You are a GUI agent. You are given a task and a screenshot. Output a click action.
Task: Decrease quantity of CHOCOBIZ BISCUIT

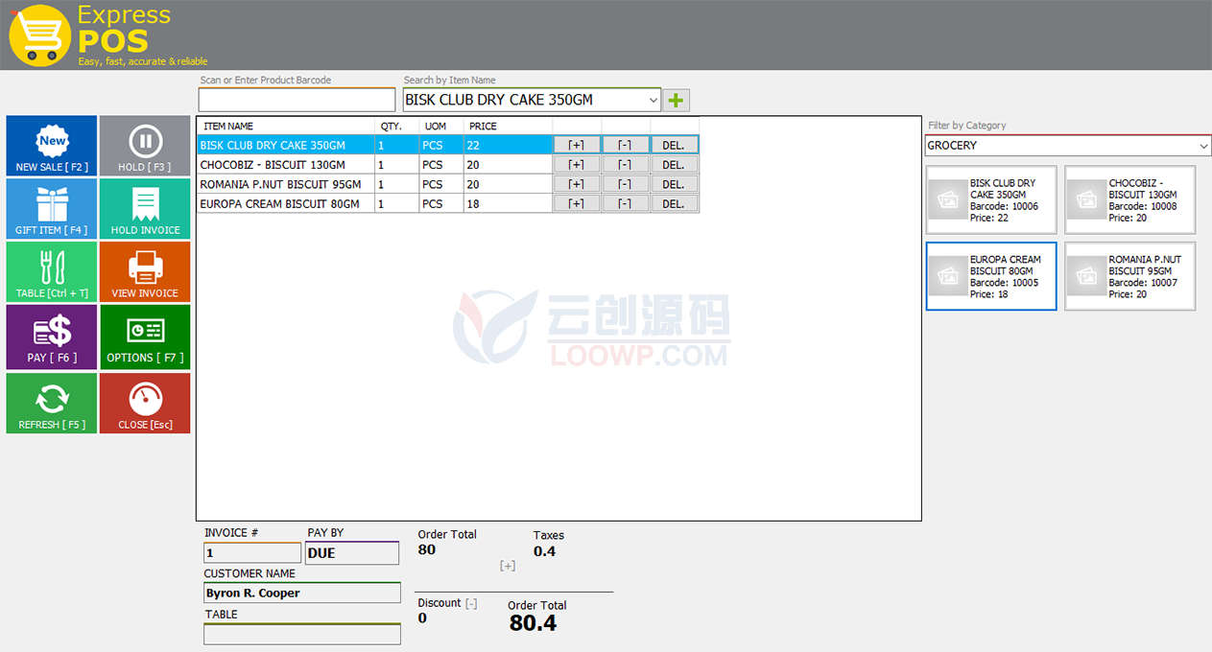pos(625,165)
